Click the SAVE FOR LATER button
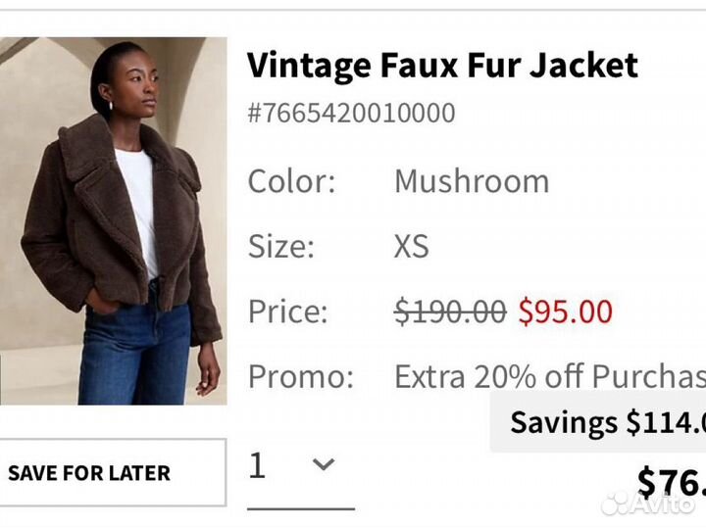Image resolution: width=706 pixels, height=528 pixels. (113, 473)
